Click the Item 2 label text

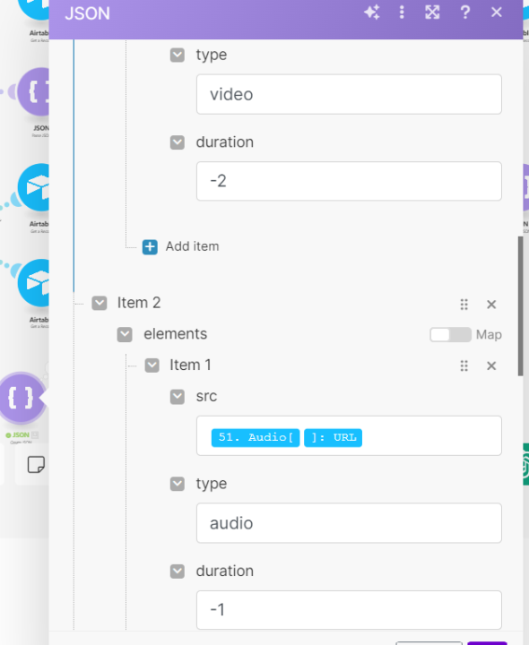(x=139, y=303)
